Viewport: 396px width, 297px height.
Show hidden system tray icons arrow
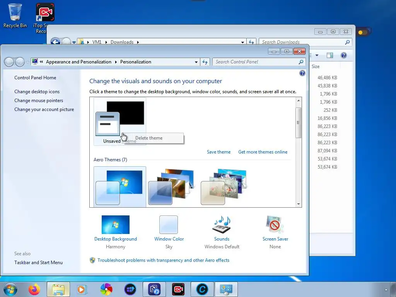386,289
